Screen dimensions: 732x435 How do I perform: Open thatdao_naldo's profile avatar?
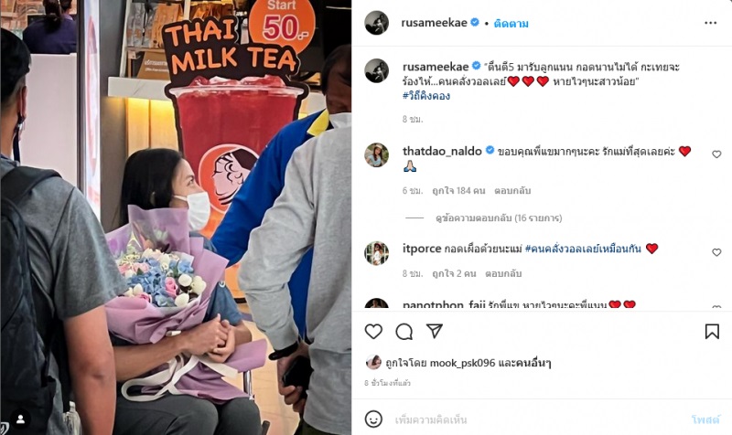pos(377,154)
